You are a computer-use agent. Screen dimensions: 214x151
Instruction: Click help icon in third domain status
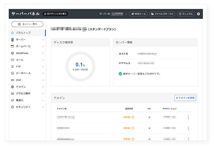(133, 139)
